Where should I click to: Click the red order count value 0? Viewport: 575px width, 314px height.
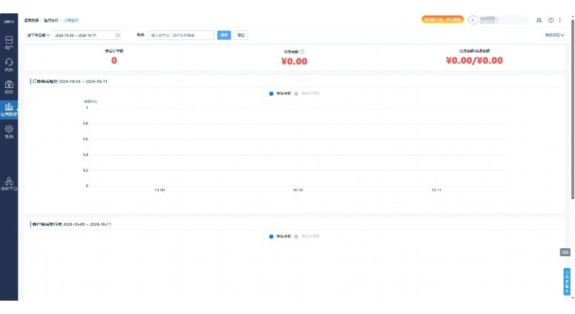pyautogui.click(x=114, y=61)
